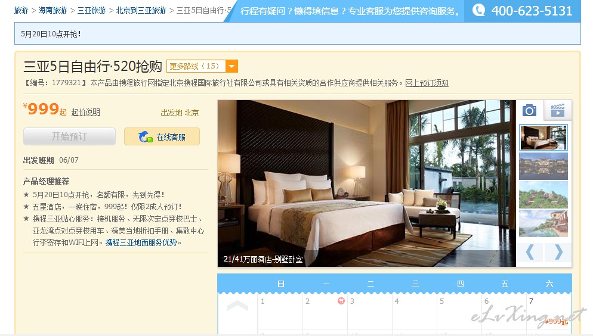This screenshot has width=593, height=336.
Task: Show next thumbnails with right arrow
Action: click(558, 252)
